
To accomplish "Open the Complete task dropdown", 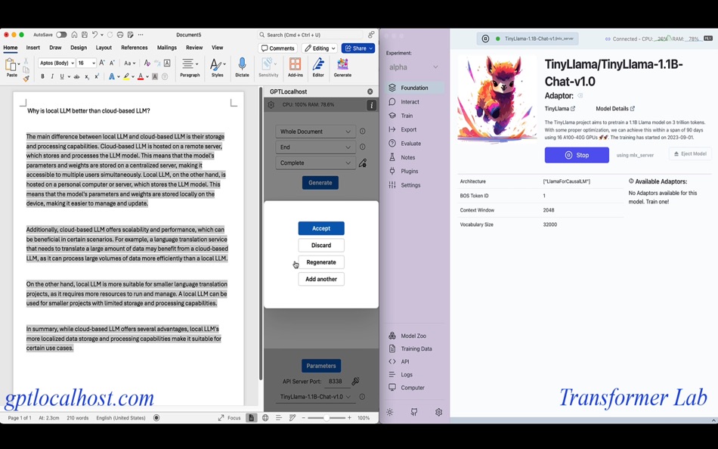I will [x=315, y=163].
